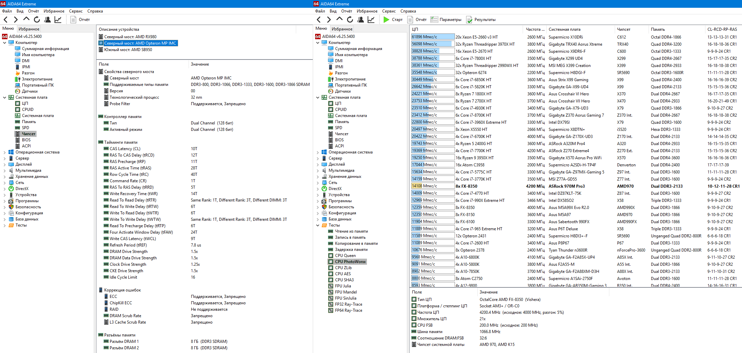742x353 pixels.
Task: Sort results by Частота column header
Action: 535,29
